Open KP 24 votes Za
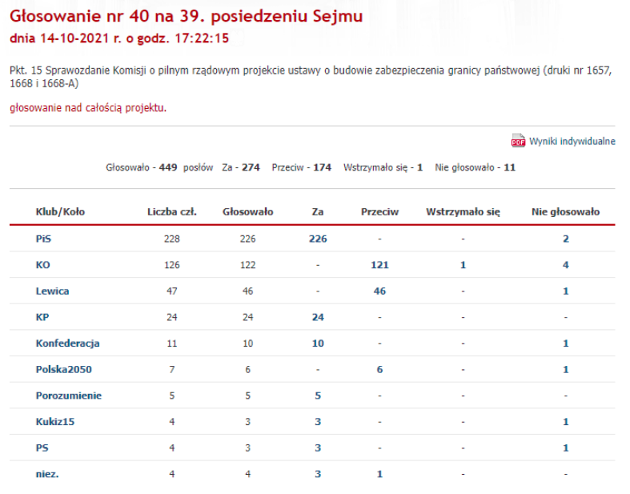Viewport: 630px width, 494px height. click(x=318, y=317)
